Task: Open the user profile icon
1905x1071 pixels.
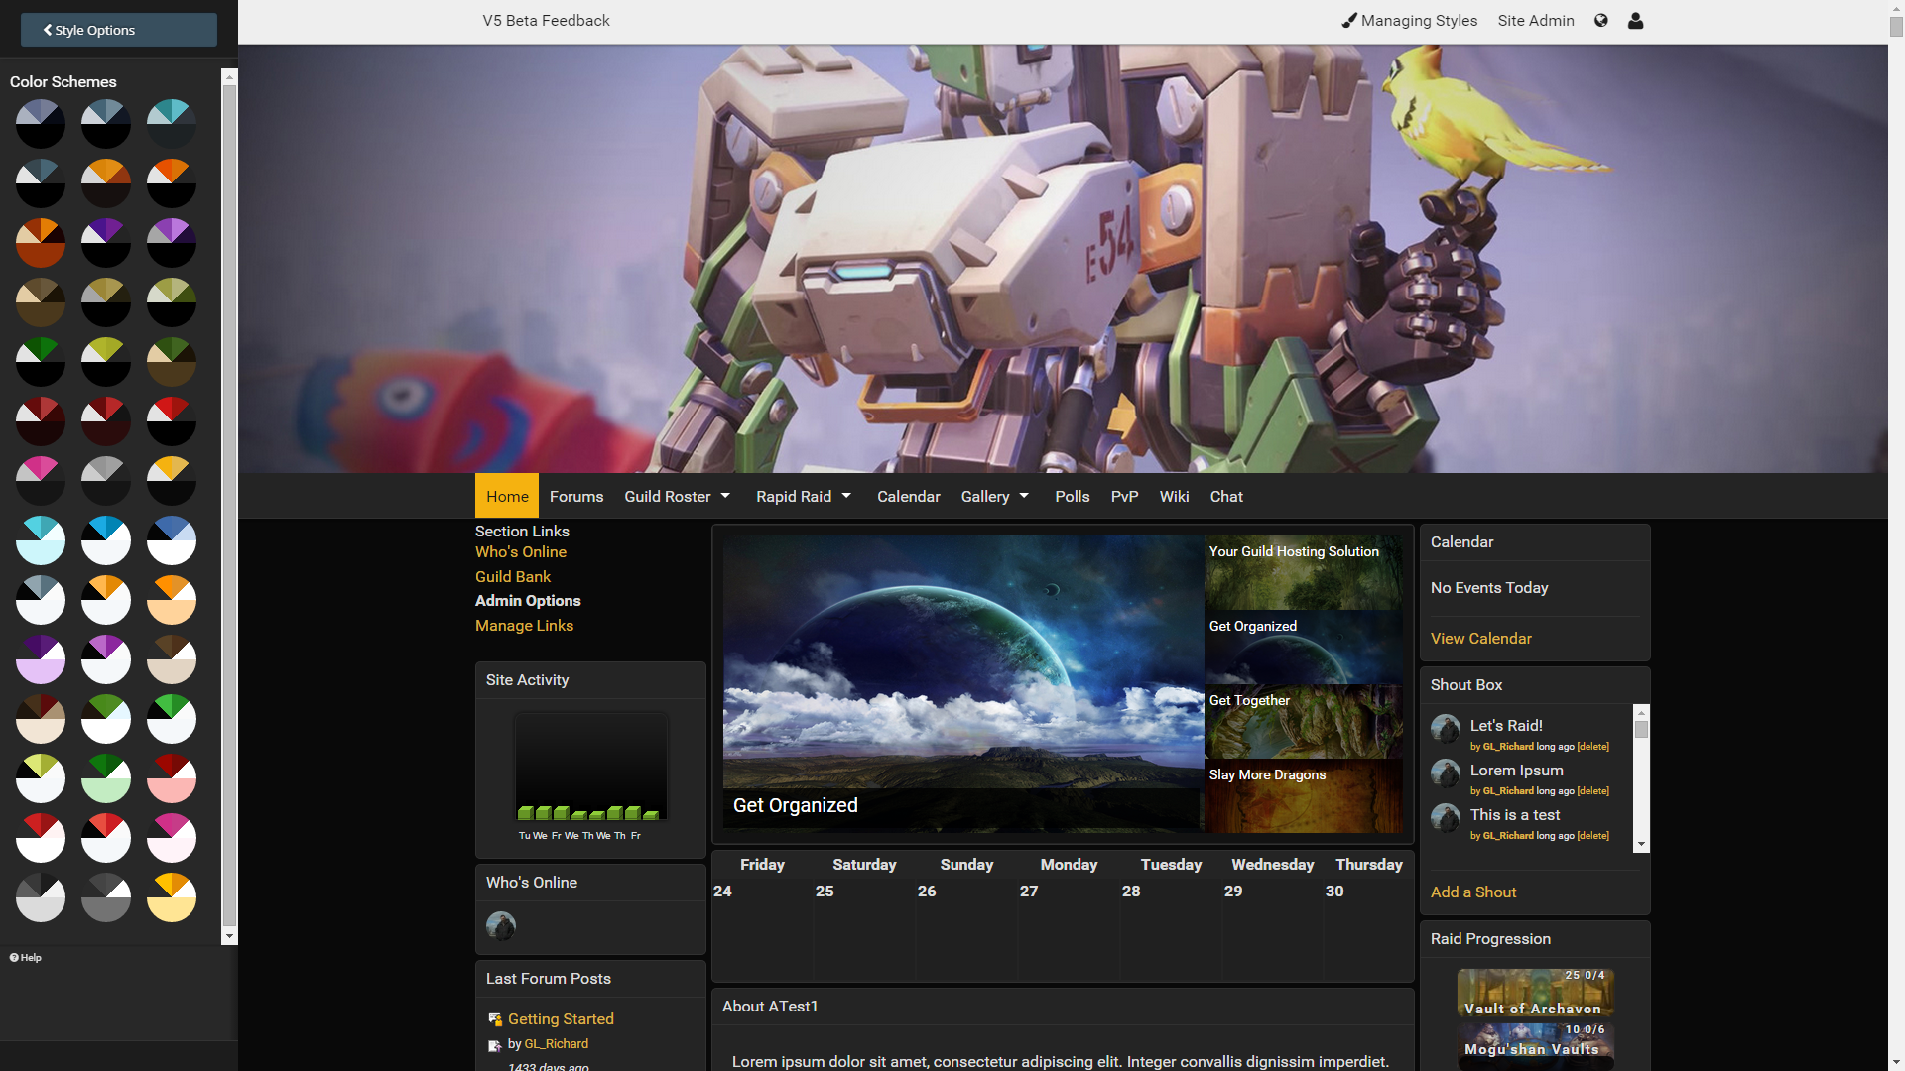Action: (x=1636, y=21)
